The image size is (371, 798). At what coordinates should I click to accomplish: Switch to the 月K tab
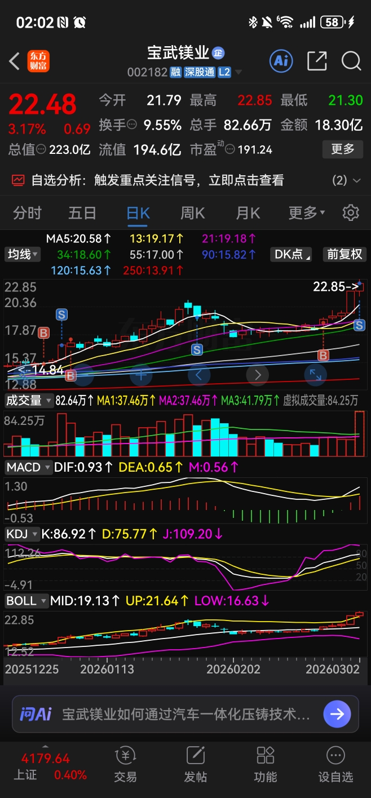coord(248,213)
